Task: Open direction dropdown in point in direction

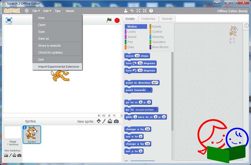Action: point(157,82)
